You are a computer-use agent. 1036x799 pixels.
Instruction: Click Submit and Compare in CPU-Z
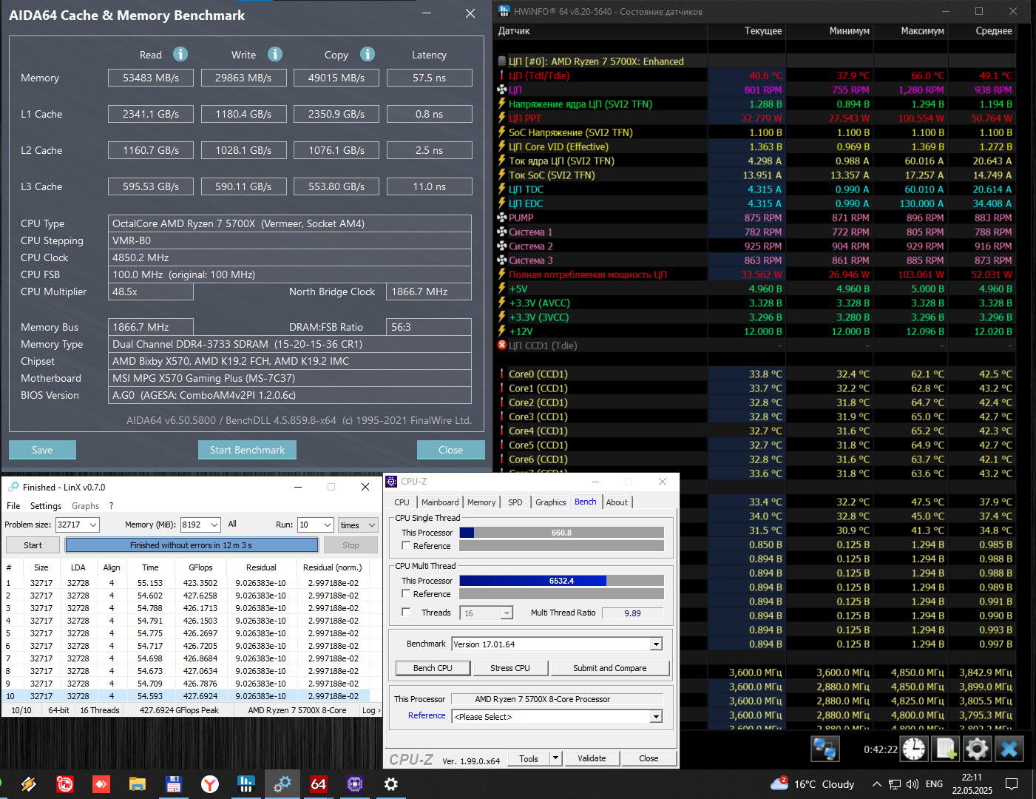click(x=610, y=668)
